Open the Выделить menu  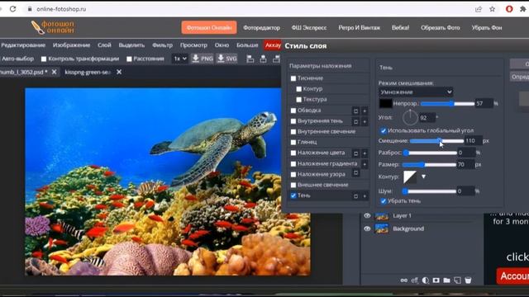click(x=131, y=45)
